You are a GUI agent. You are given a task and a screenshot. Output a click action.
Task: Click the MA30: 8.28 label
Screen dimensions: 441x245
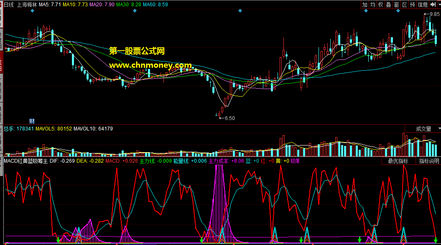[128, 5]
